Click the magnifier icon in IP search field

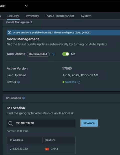point(10,123)
